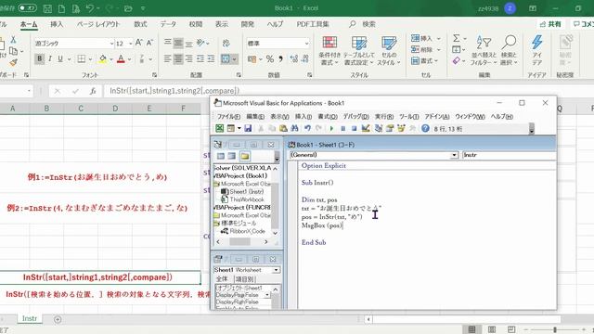Image resolution: width=594 pixels, height=334 pixels.
Task: Click the Percent style icon in Excel ribbon
Action: [x=270, y=58]
